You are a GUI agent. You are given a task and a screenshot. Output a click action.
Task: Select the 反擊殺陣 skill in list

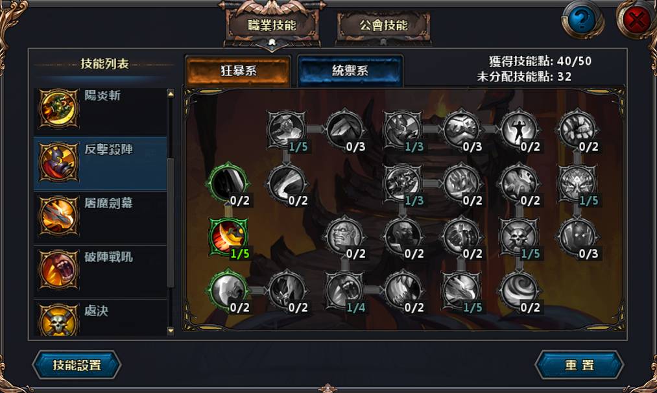coord(100,163)
